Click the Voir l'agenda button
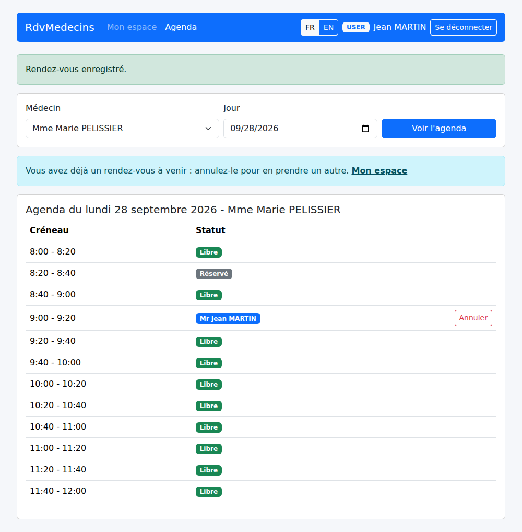 pyautogui.click(x=439, y=129)
